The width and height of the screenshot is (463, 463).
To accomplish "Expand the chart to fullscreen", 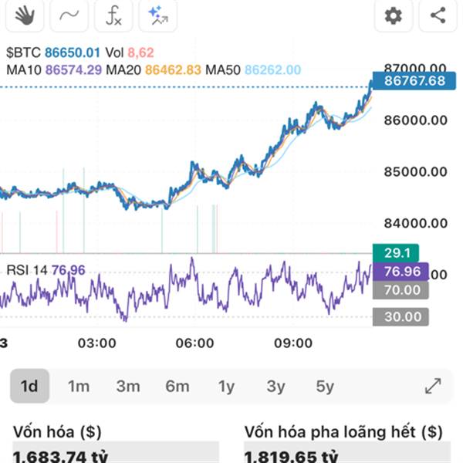I will [x=433, y=386].
